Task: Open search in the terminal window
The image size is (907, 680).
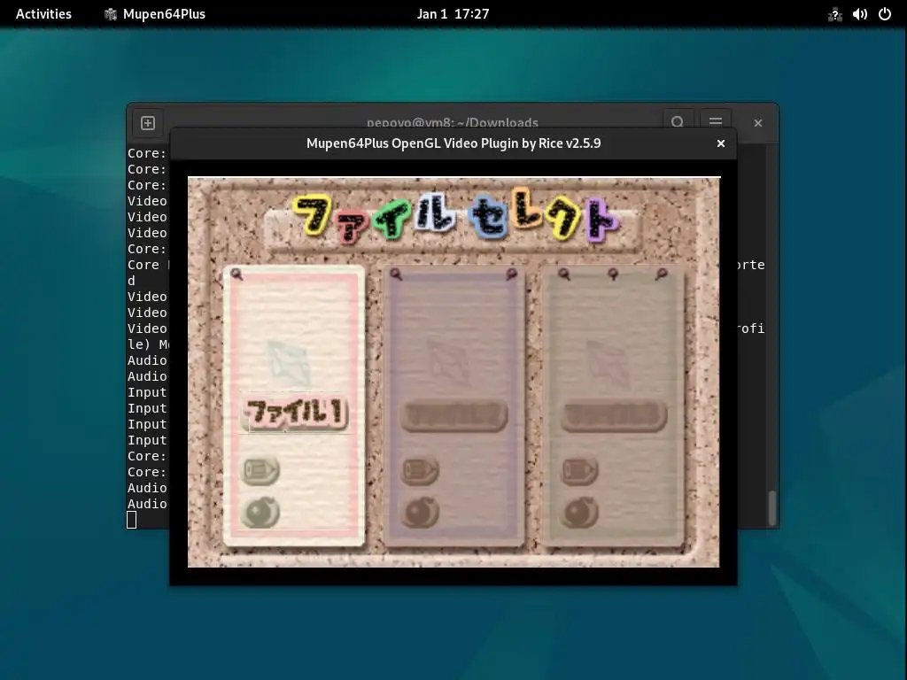Action: (x=678, y=122)
